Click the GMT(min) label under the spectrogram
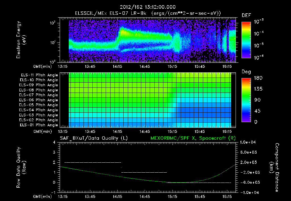The width and height of the screenshot is (291, 201). [43, 67]
